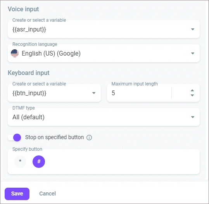Click the info icon beside Stop on specified button
209x204 pixels.
pyautogui.click(x=89, y=138)
